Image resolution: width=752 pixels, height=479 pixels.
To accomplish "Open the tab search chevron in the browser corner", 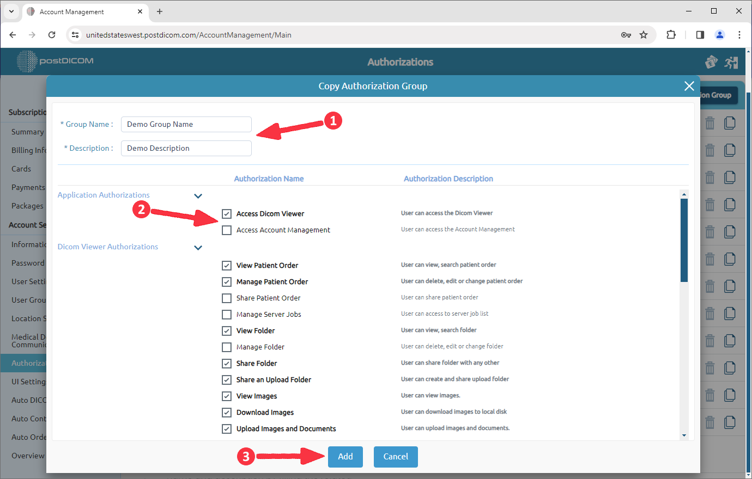I will (x=11, y=11).
